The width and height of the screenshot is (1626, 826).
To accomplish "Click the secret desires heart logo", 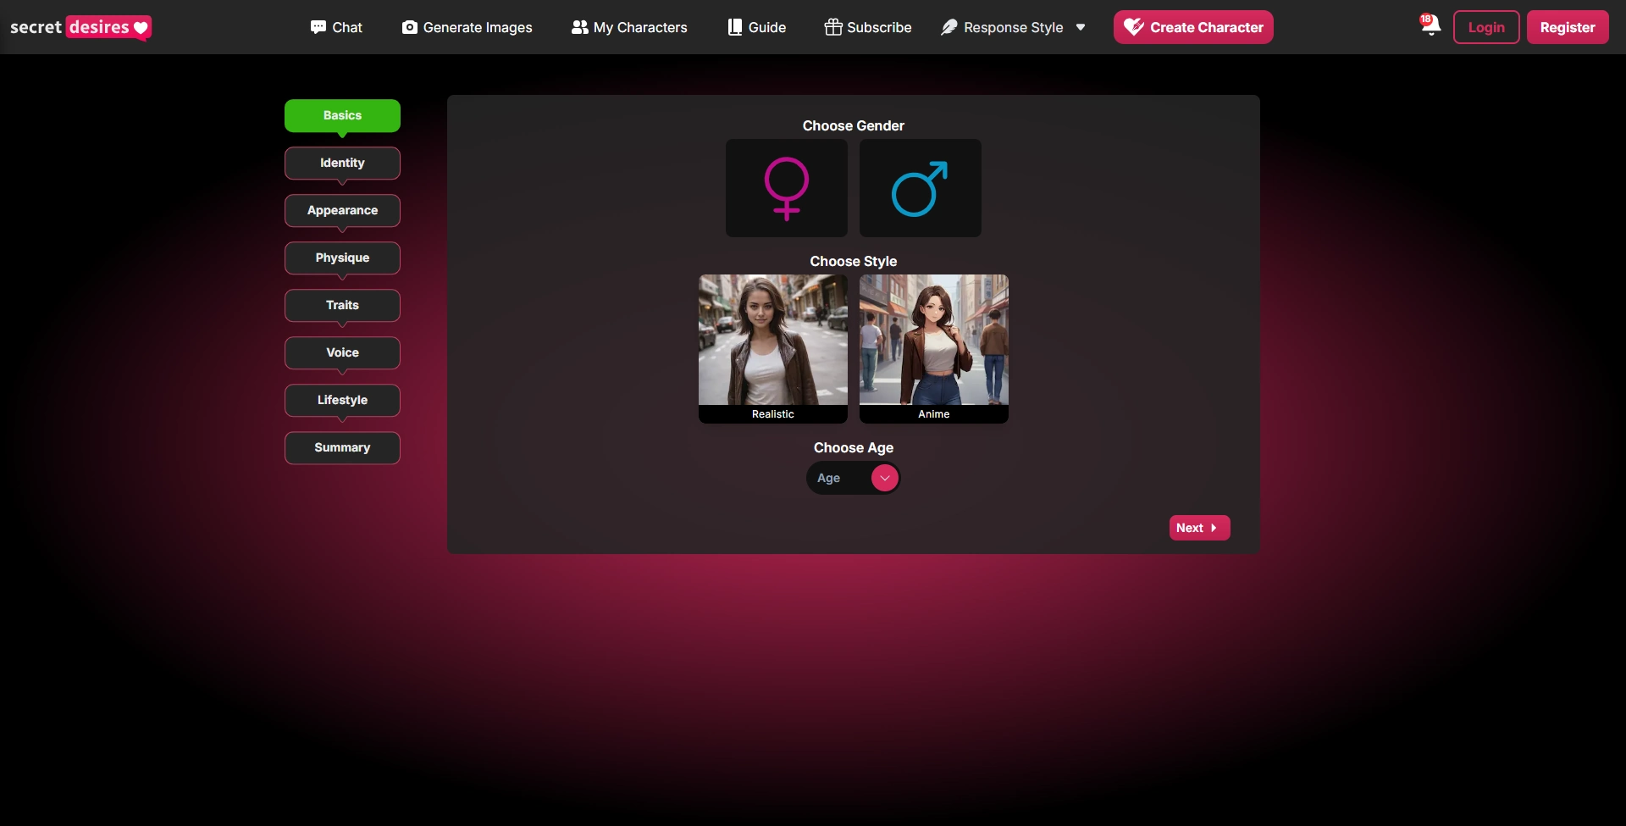I will 80,26.
